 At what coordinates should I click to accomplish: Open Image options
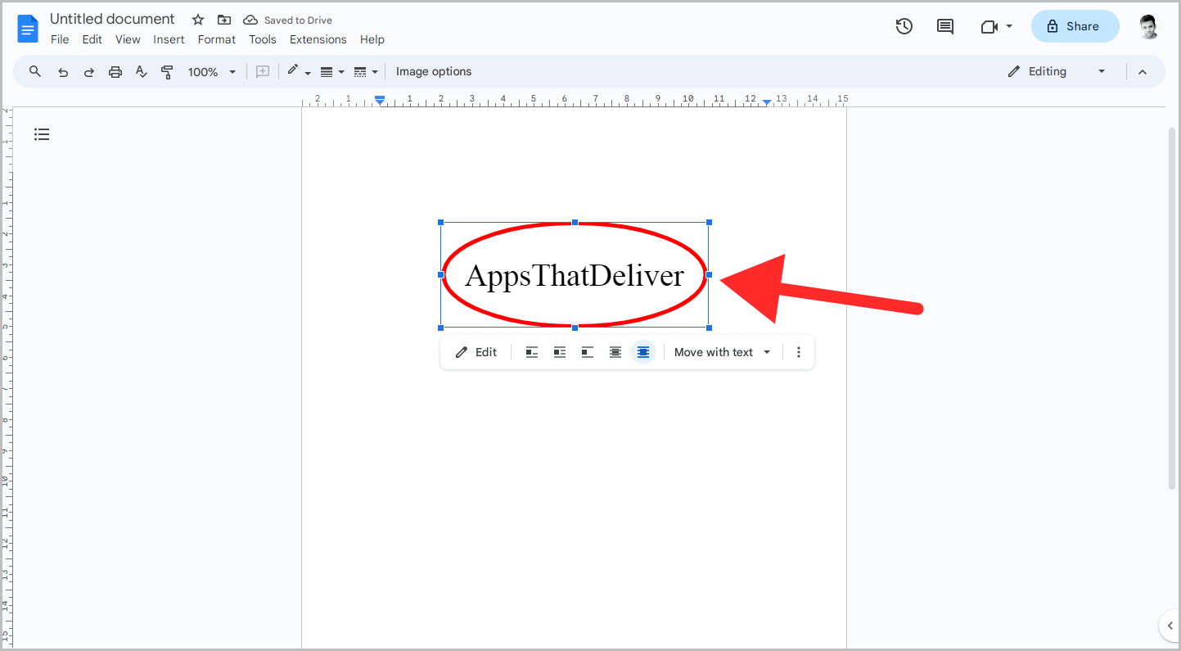tap(434, 71)
